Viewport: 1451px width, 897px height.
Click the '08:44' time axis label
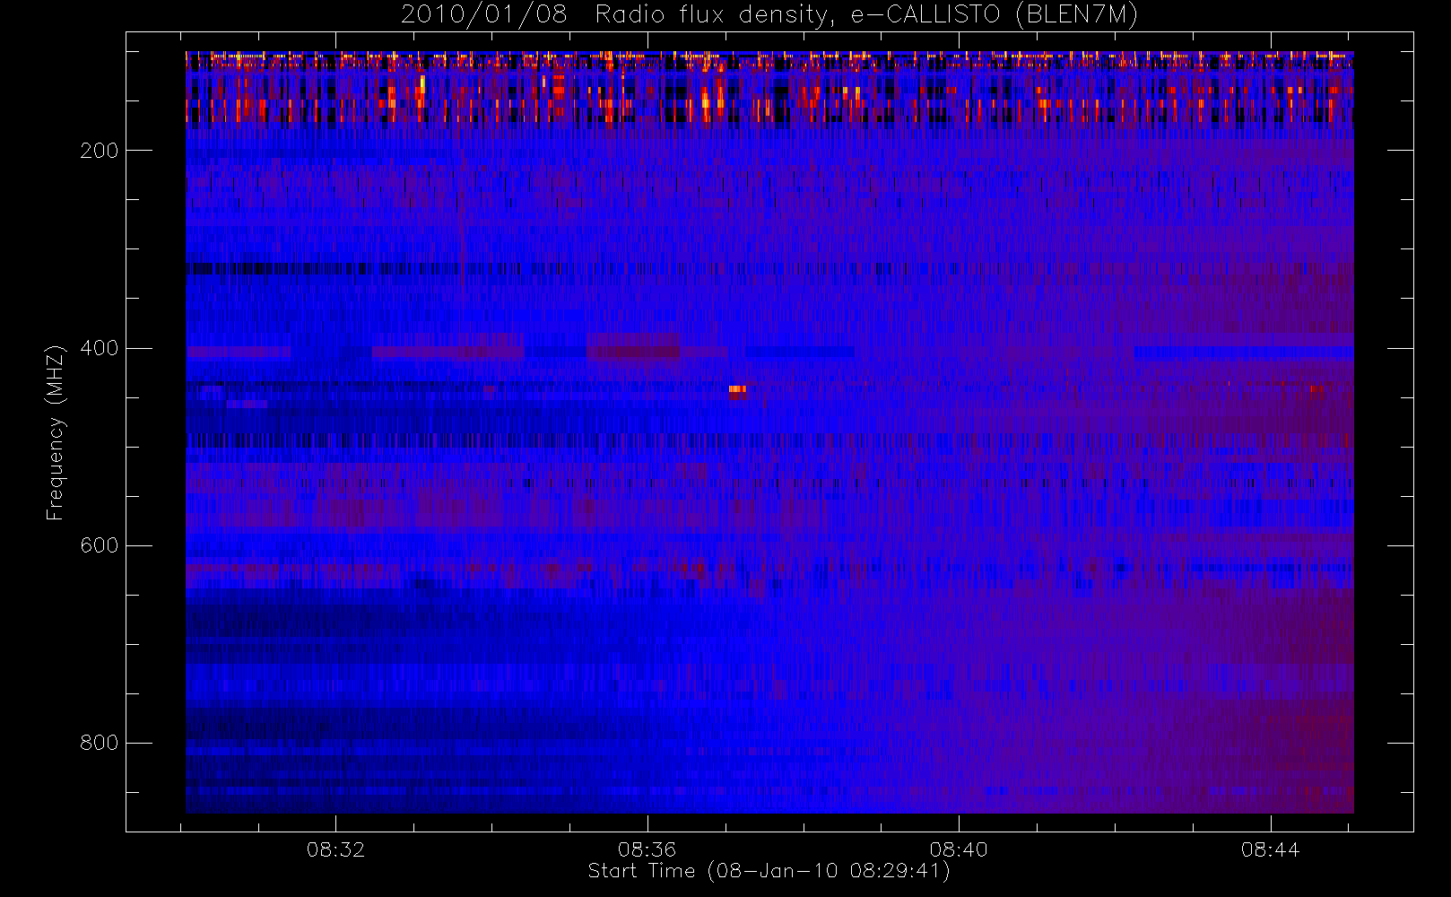pos(1271,849)
